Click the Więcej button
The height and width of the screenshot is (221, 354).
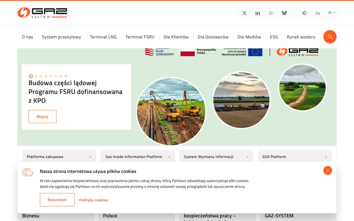point(42,116)
